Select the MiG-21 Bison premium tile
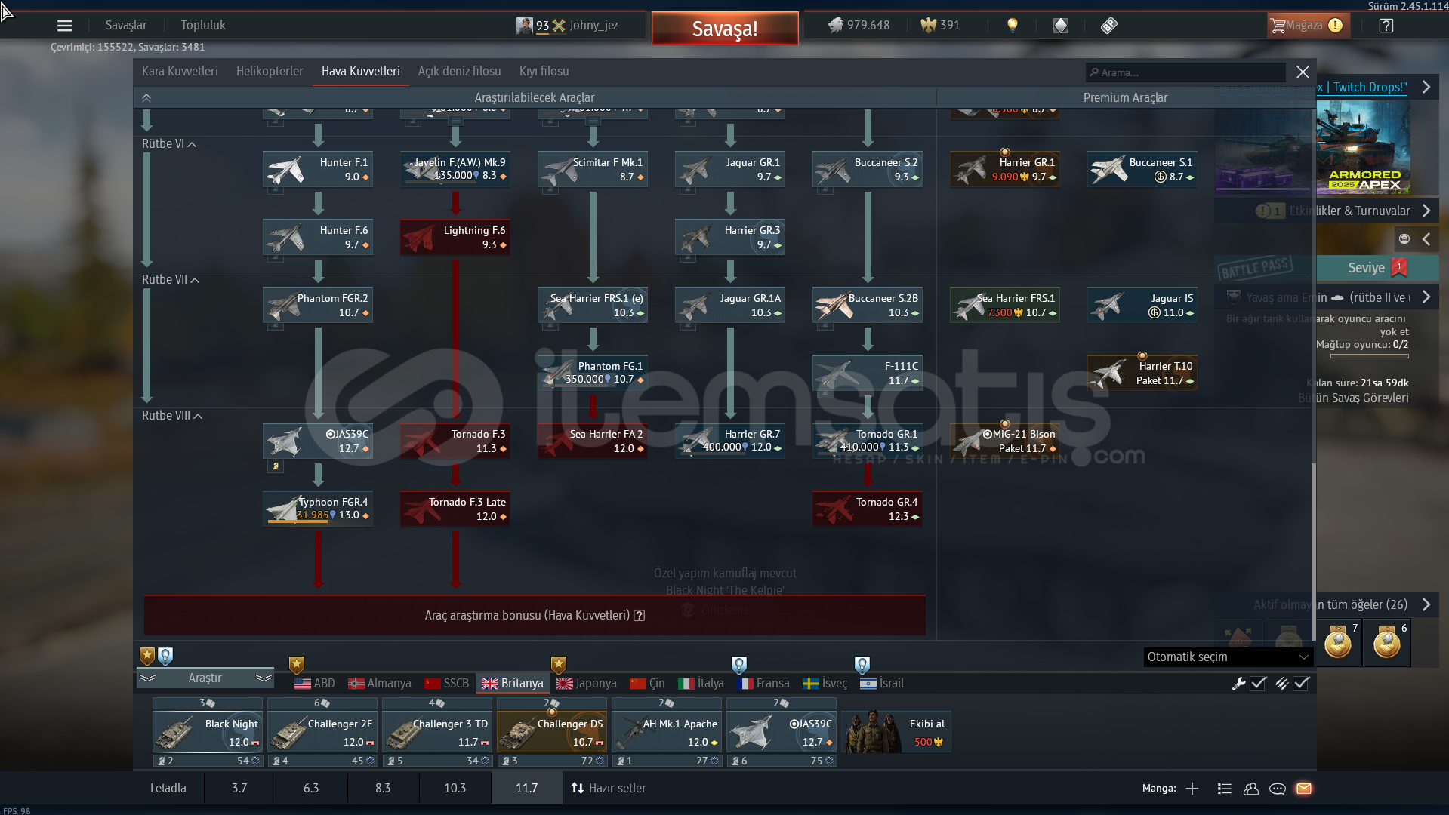 [x=1005, y=441]
